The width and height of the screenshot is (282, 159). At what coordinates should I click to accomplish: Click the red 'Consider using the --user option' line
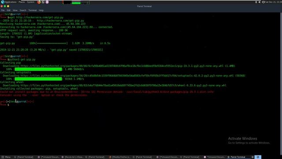point(44,95)
